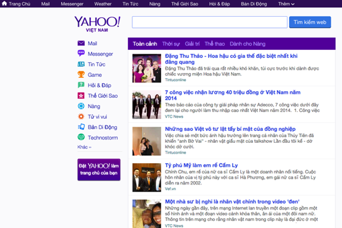Click the Tin Tức newspaper icon
The height and width of the screenshot is (228, 342).
(81, 64)
